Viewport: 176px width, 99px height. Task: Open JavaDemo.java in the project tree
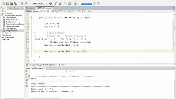(11, 22)
